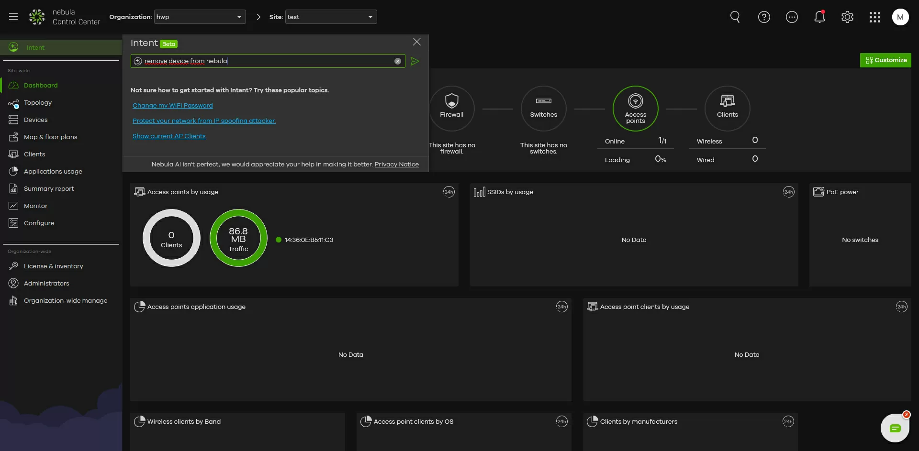Screen dimensions: 919x451
Task: Expand the Organization dropdown showing hwp
Action: (200, 17)
